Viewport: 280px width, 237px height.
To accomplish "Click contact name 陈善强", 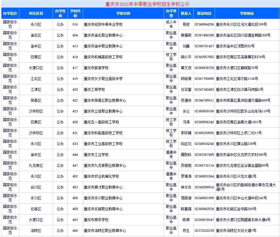I will tap(186, 209).
